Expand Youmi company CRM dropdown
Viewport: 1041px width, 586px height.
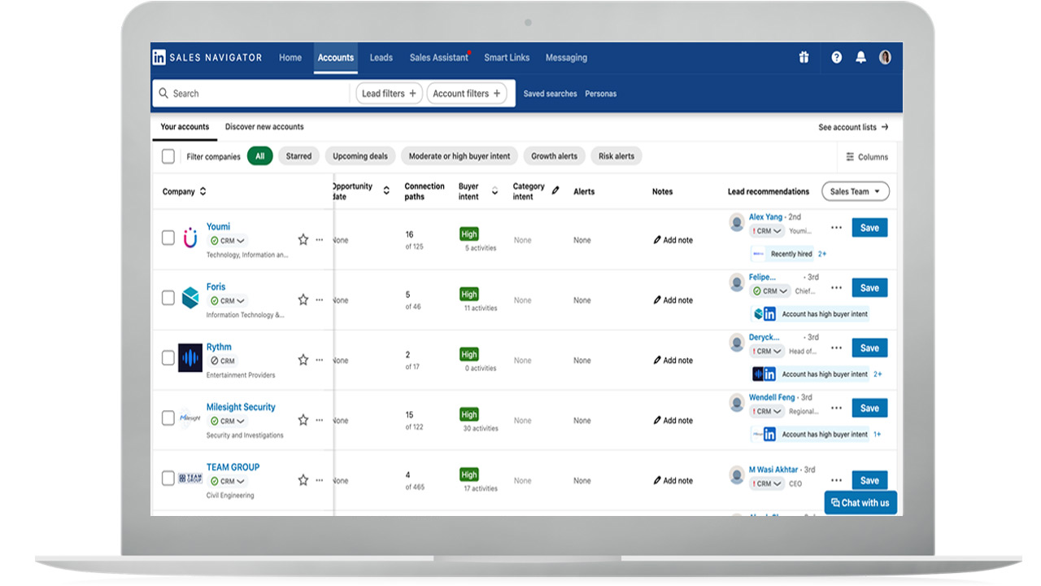point(228,241)
